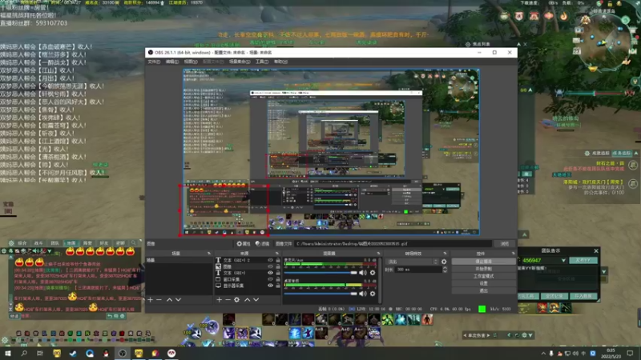
Task: Open Steam from the Windows taskbar
Action: (73, 353)
